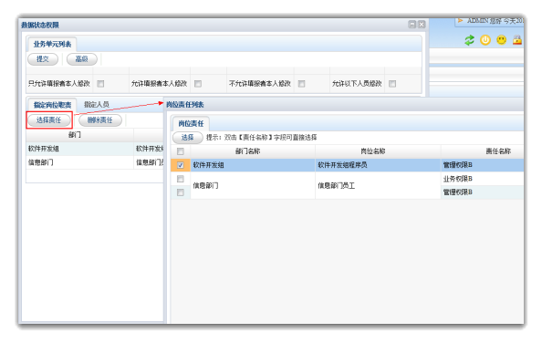Tick the 允许填报者本人修改 checkbox
The height and width of the screenshot is (343, 542).
point(198,84)
